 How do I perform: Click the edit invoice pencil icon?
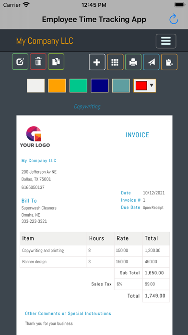tap(20, 62)
